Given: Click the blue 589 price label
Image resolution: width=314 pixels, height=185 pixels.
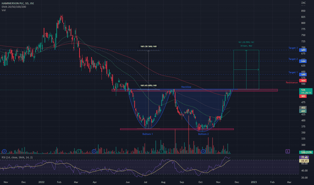Looking at the screenshot, I should [x=303, y=75].
